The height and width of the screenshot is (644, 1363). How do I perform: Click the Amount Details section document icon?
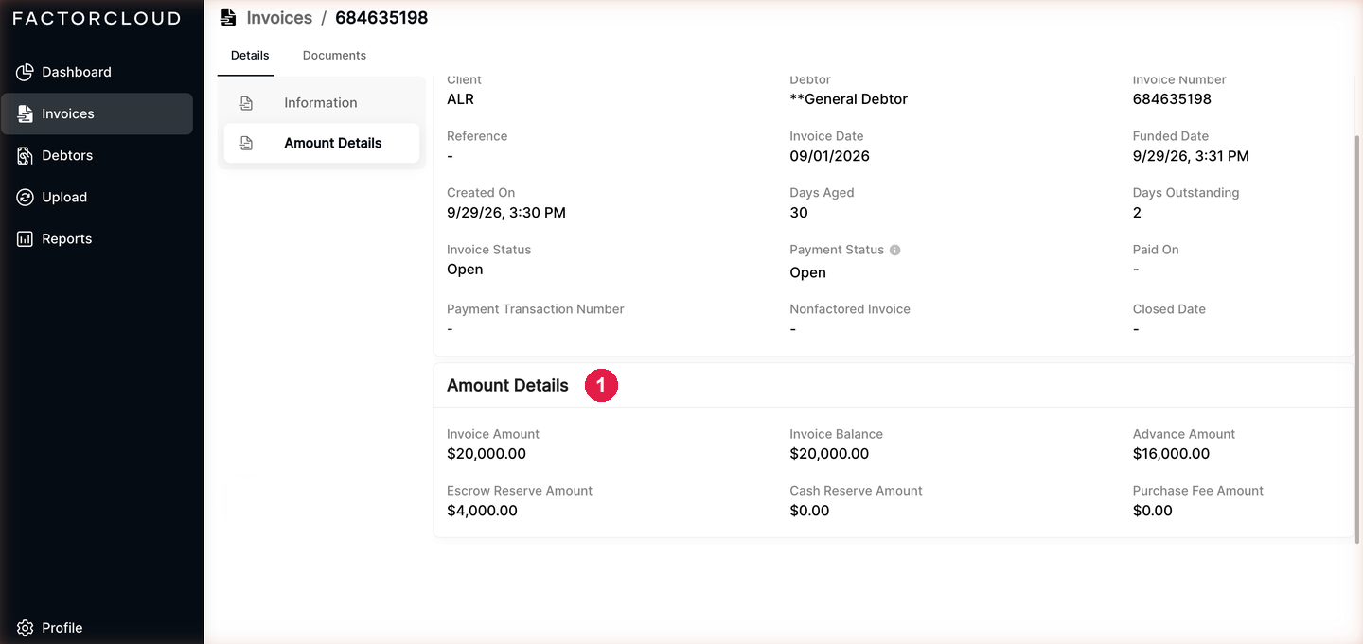click(246, 143)
